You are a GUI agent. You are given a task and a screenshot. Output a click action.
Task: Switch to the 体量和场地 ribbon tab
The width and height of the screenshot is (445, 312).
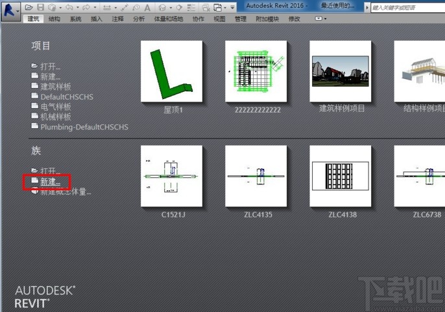(169, 19)
